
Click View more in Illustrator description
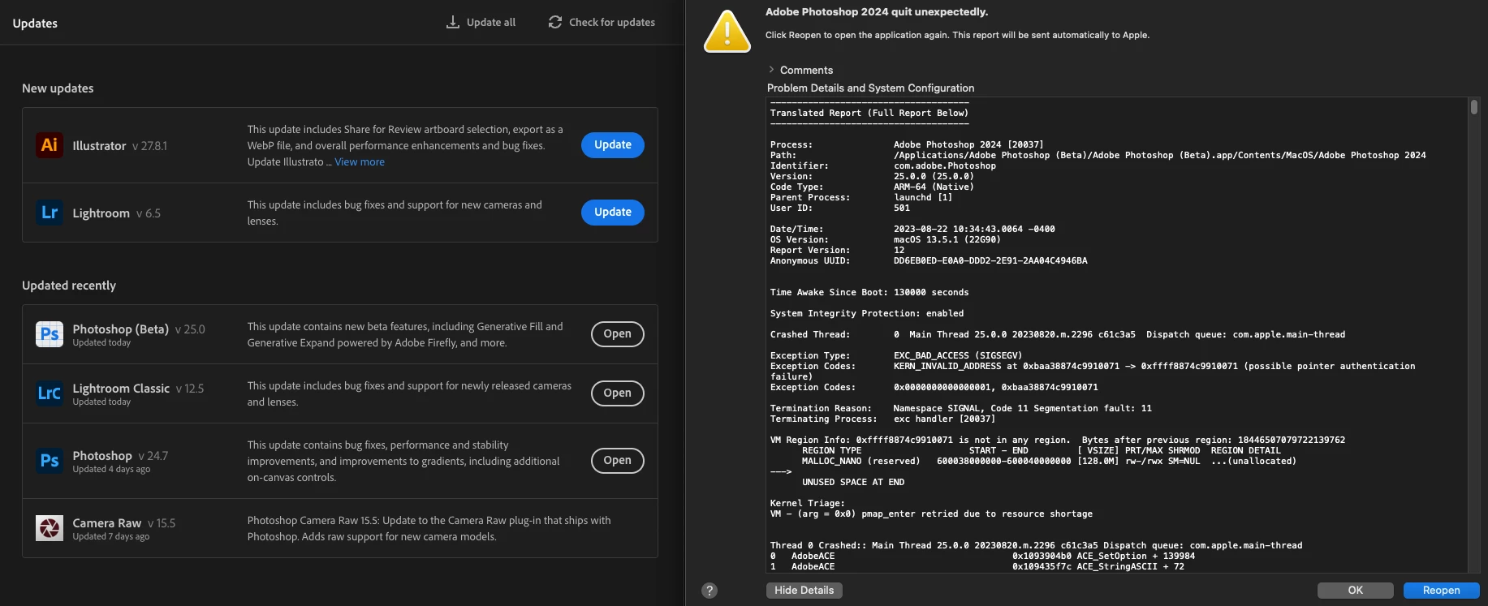coord(360,162)
